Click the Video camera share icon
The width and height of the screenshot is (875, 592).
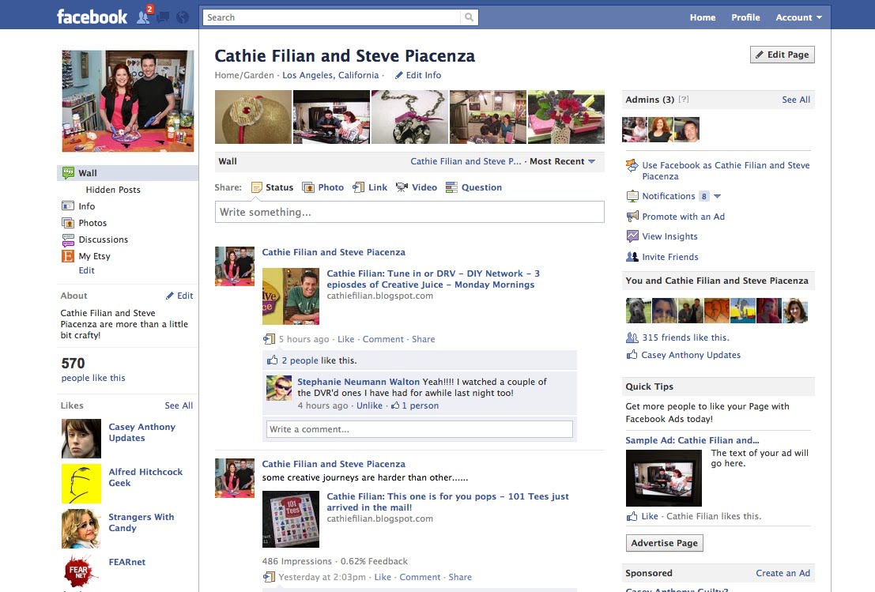click(402, 187)
